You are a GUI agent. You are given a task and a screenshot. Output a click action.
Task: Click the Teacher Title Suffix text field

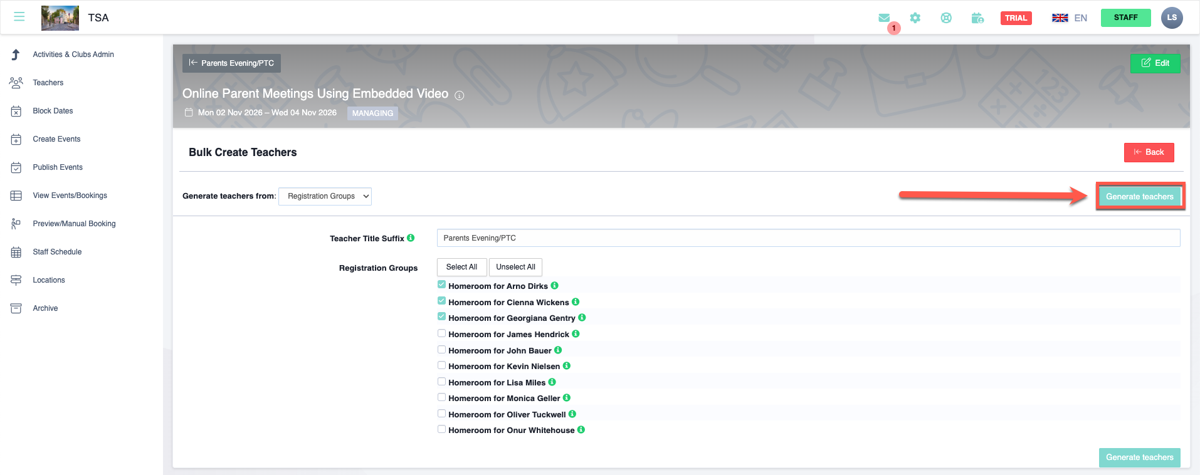(808, 238)
